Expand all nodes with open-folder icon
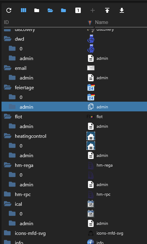The height and width of the screenshot is (244, 147). [50, 10]
